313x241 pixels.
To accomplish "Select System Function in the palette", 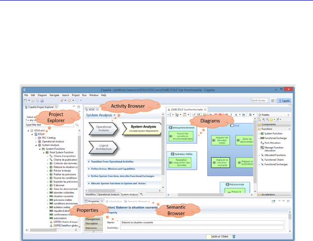I will pyautogui.click(x=272, y=134).
